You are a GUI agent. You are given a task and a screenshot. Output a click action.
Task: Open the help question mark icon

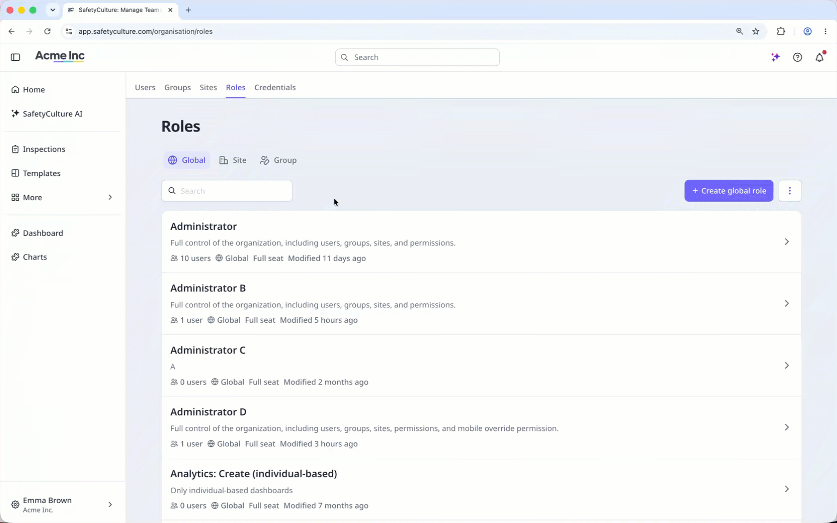(x=798, y=57)
